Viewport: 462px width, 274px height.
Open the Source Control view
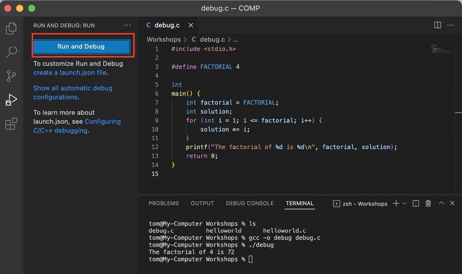click(11, 76)
